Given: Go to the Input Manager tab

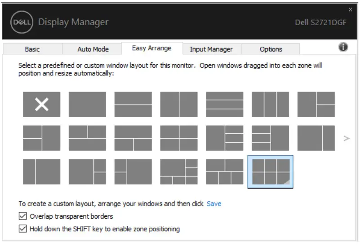Looking at the screenshot, I should tap(211, 49).
